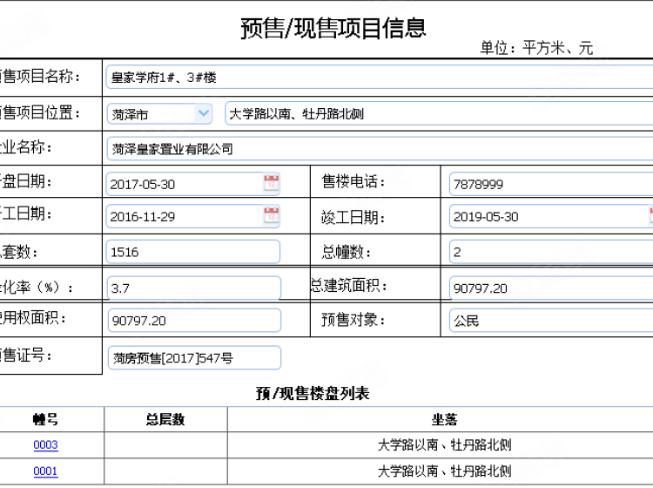This screenshot has height=488, width=653.
Task: Select the company name field 菏泽皇家置业有限公司
Action: (374, 148)
